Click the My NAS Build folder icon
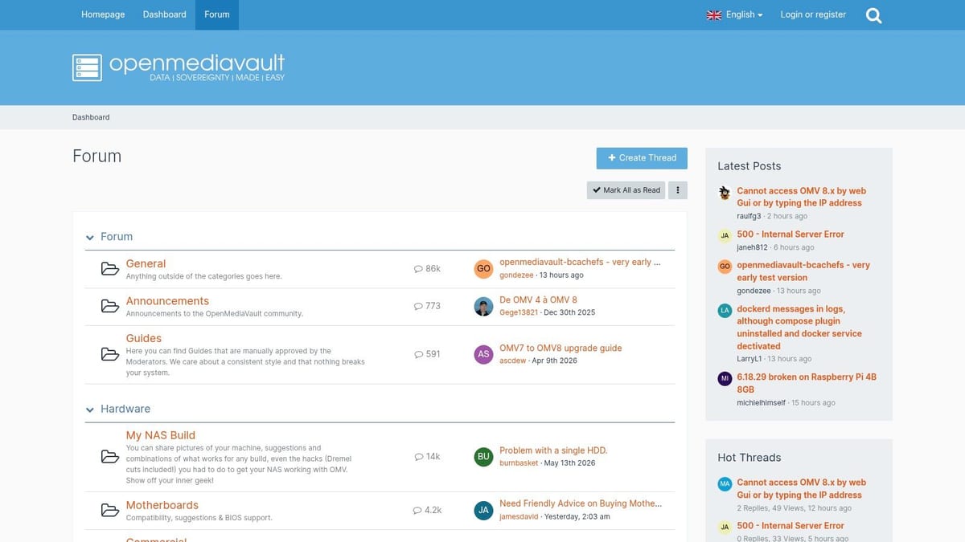 [110, 457]
